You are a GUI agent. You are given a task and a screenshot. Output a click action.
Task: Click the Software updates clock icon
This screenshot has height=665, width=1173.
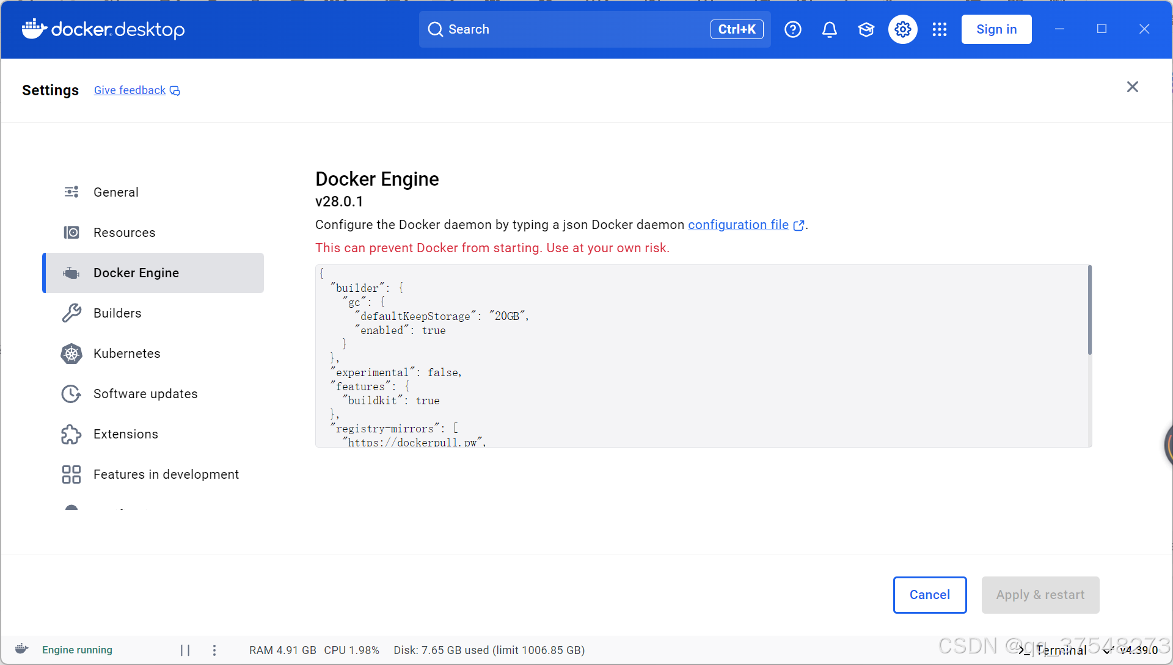71,394
